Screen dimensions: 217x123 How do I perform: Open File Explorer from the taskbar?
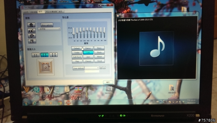(x=43, y=103)
